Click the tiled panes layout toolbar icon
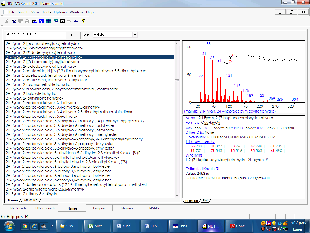 [62, 21]
